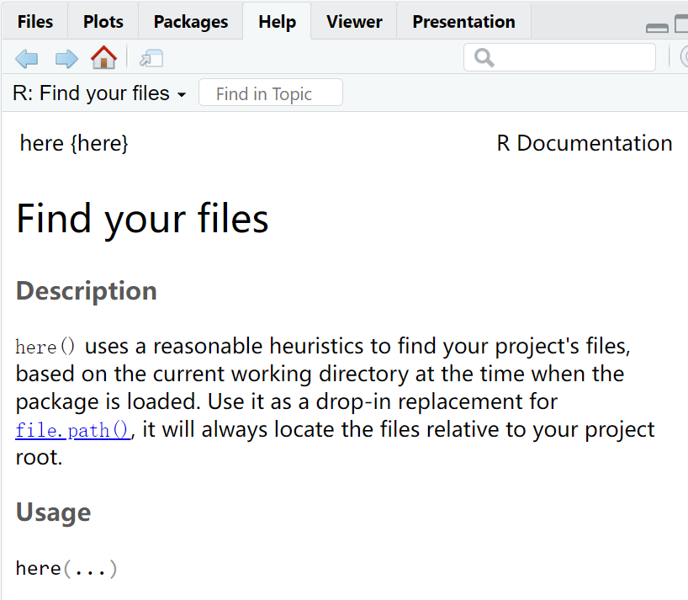Image resolution: width=688 pixels, height=600 pixels.
Task: Minimize the Help pane
Action: (657, 28)
